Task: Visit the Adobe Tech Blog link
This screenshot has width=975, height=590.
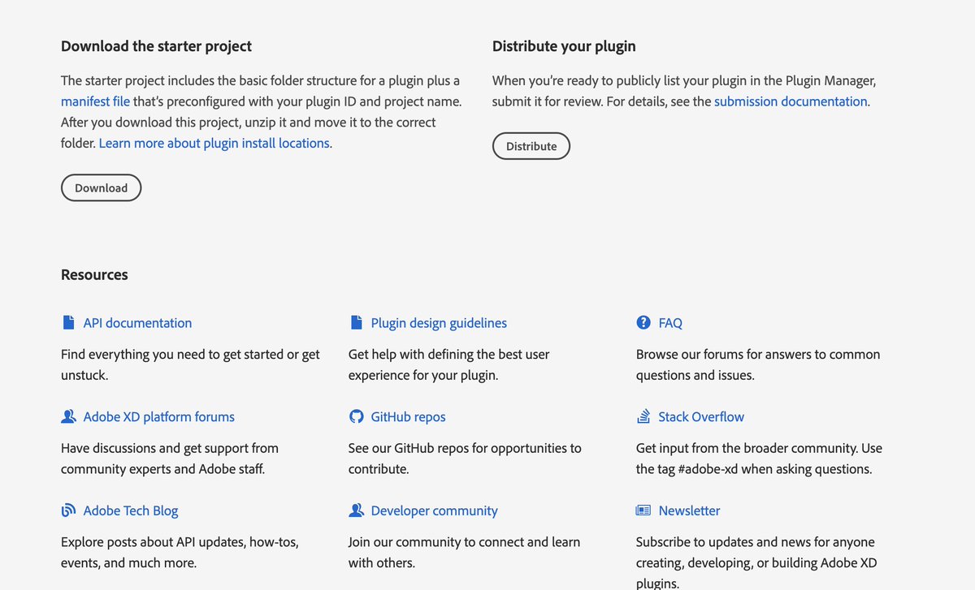Action: [131, 511]
